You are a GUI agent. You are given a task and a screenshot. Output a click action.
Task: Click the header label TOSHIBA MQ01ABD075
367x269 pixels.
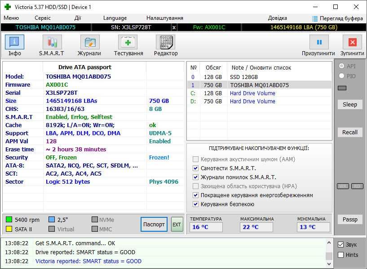point(45,27)
